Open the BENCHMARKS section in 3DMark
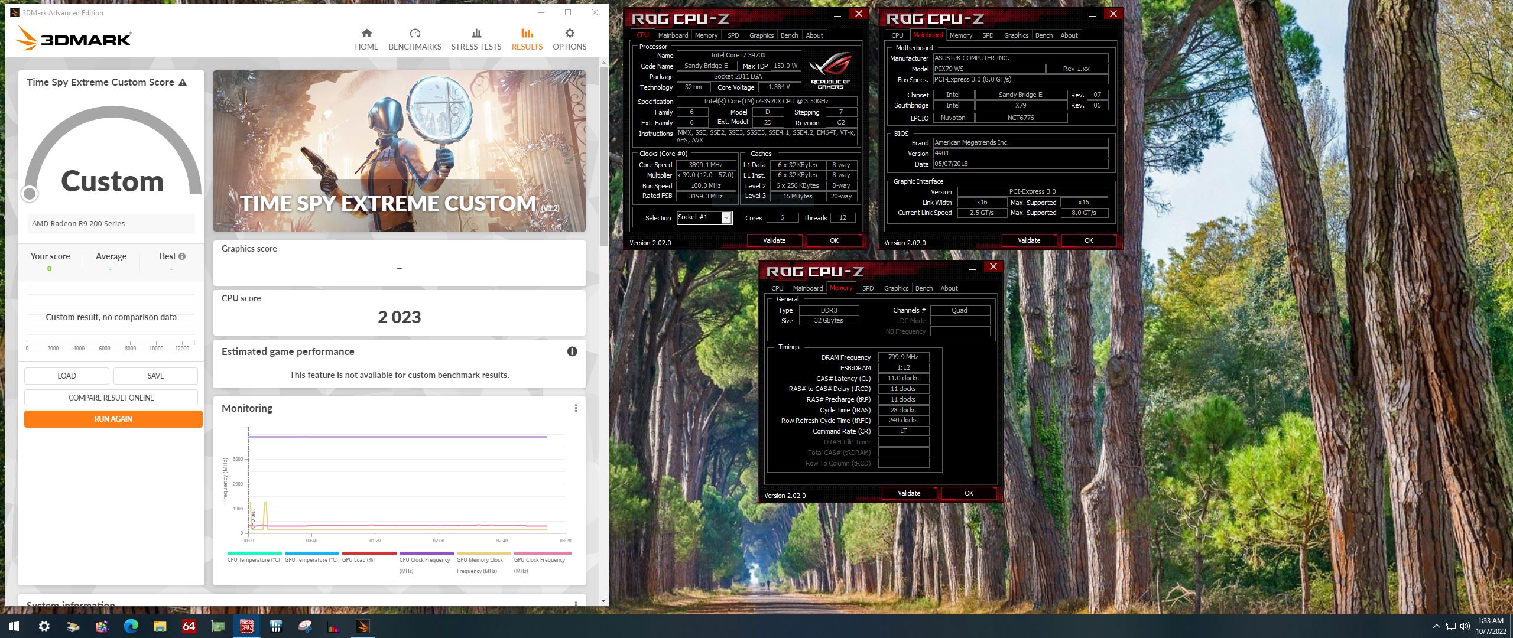The image size is (1513, 638). (x=415, y=40)
